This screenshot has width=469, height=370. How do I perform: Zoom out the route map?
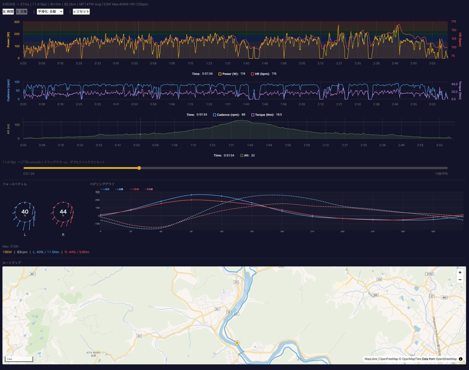click(460, 280)
